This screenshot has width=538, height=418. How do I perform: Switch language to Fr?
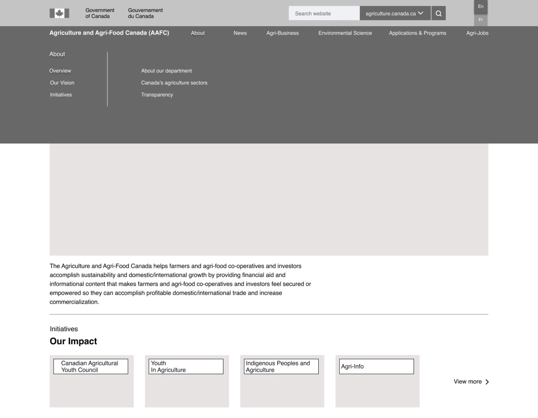tap(481, 20)
